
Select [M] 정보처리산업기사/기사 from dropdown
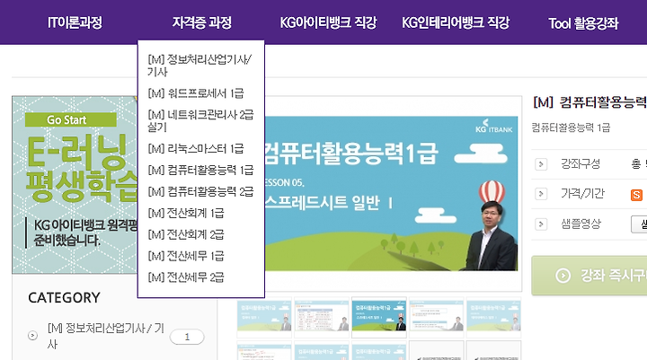[x=199, y=66]
